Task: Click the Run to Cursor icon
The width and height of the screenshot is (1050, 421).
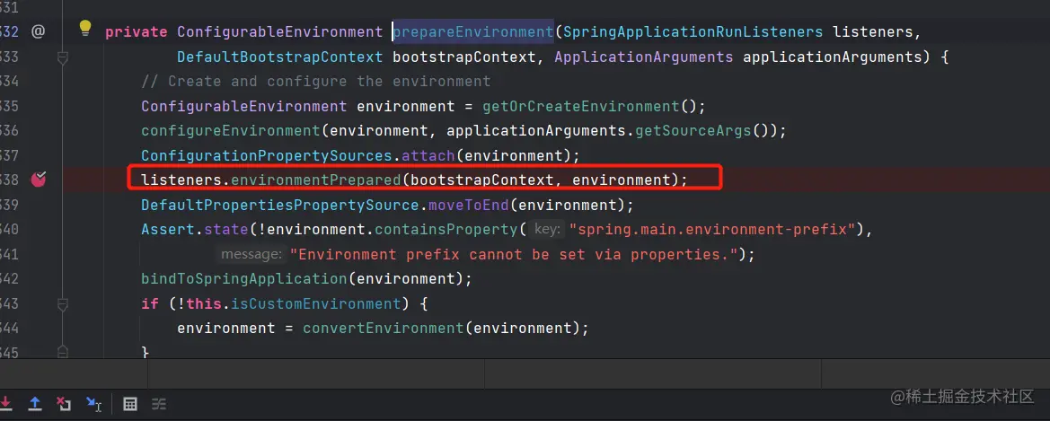Action: [93, 403]
